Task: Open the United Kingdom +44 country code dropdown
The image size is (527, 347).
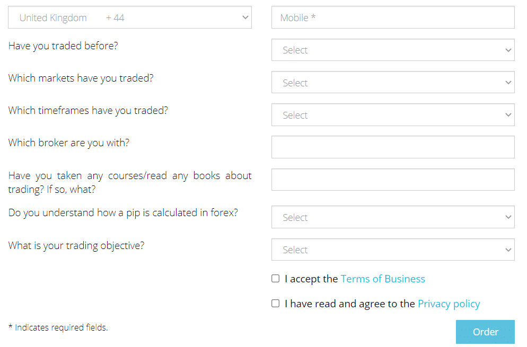Action: 129,17
